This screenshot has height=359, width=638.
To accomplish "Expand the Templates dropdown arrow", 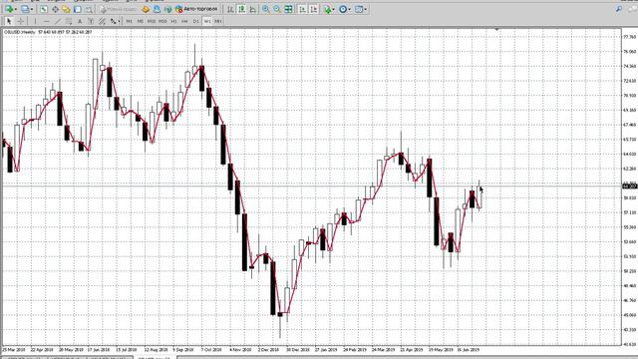I will click(x=366, y=9).
